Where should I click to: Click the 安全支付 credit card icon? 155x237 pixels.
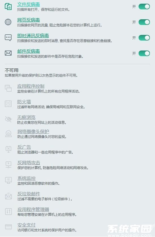(x=8, y=227)
